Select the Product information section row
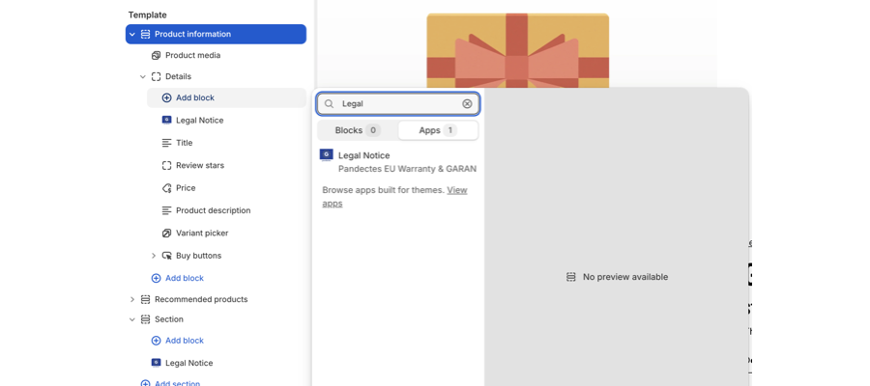 click(216, 35)
